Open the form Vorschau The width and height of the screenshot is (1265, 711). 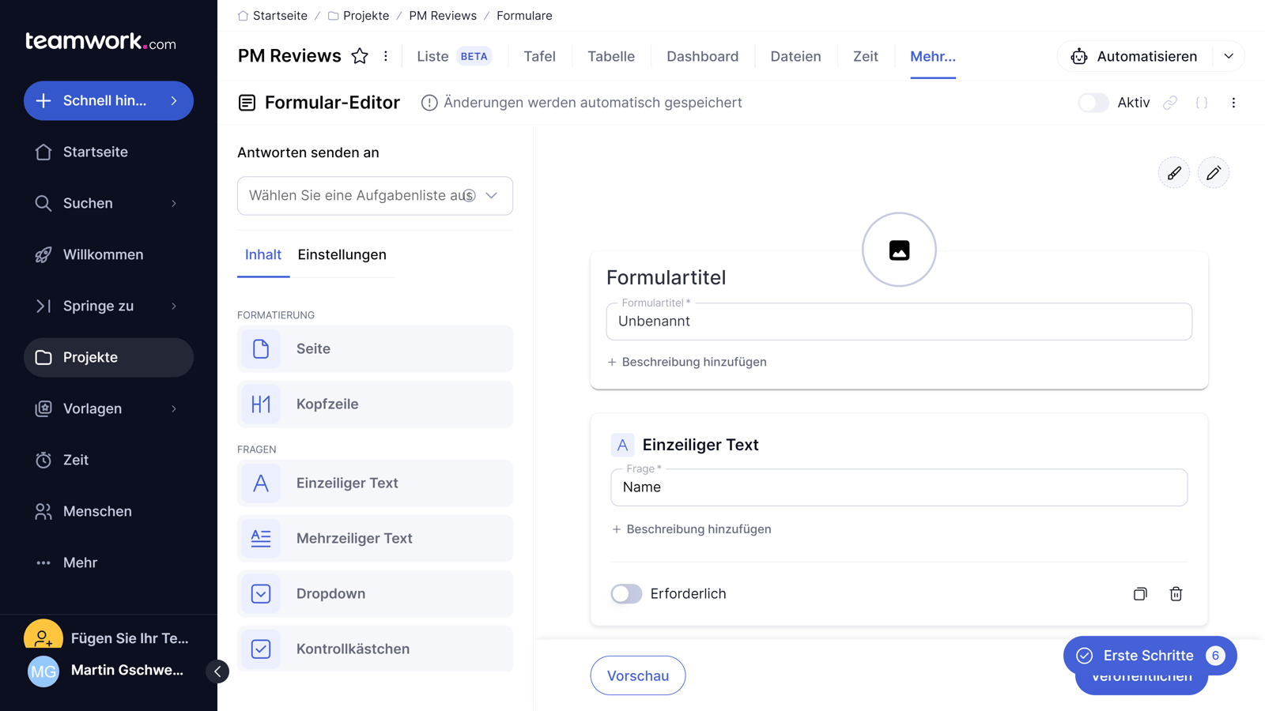(637, 675)
